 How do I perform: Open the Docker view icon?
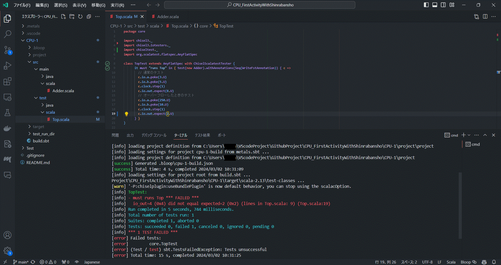[7, 128]
